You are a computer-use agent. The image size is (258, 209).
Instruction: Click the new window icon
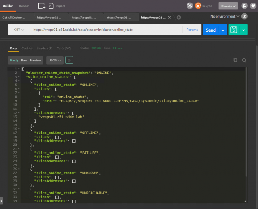tap(41, 6)
